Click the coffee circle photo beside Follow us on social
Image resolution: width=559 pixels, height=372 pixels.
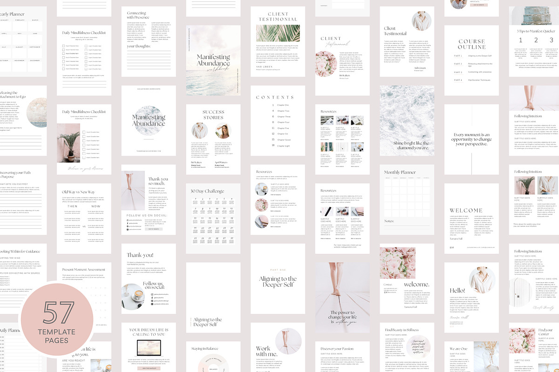coord(132,297)
